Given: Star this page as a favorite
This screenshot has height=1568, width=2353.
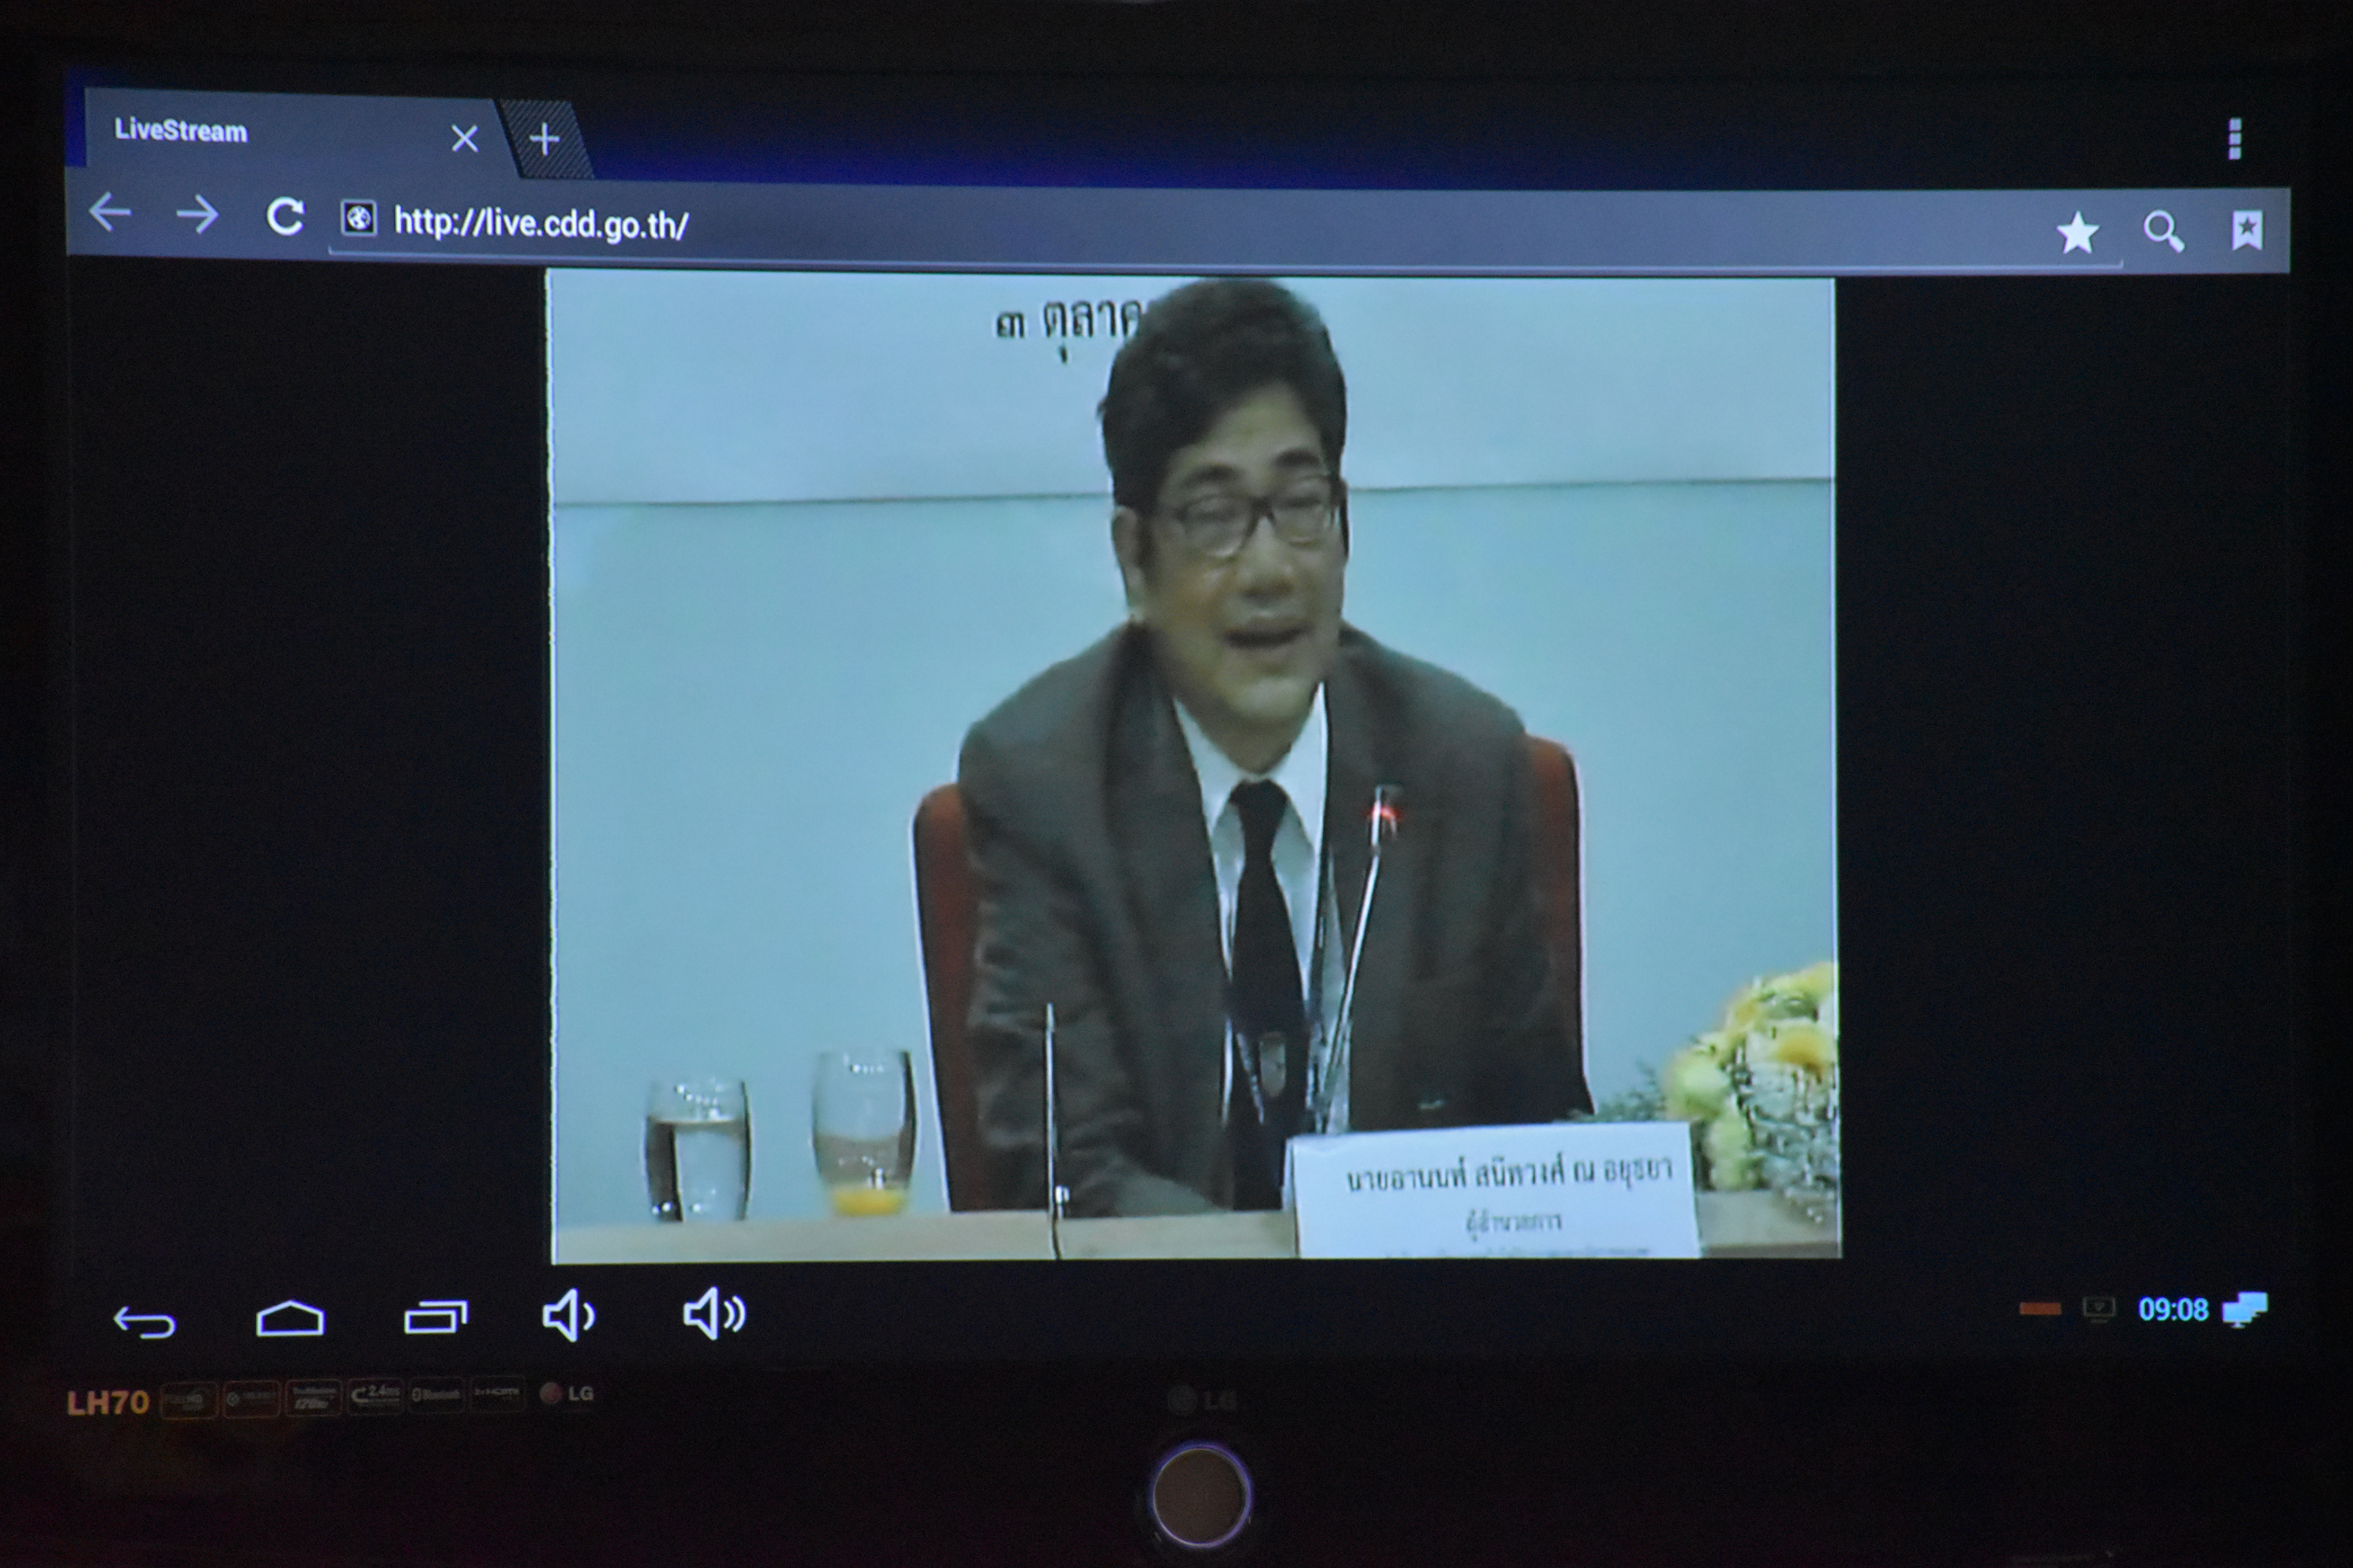Looking at the screenshot, I should 2078,233.
